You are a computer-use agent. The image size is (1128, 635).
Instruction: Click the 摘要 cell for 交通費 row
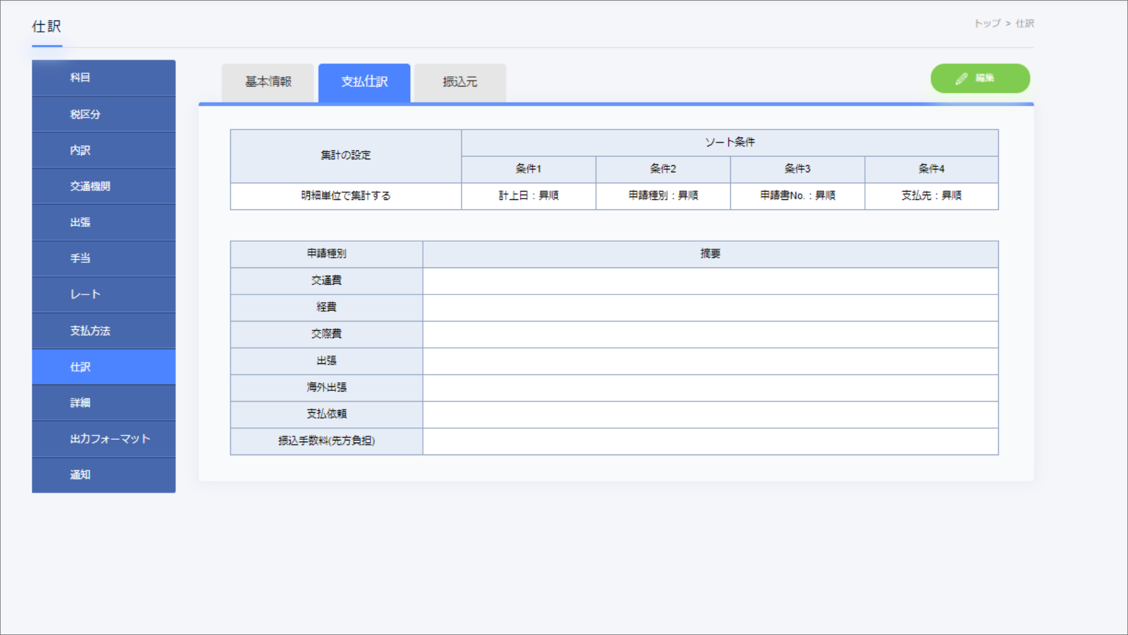[710, 281]
